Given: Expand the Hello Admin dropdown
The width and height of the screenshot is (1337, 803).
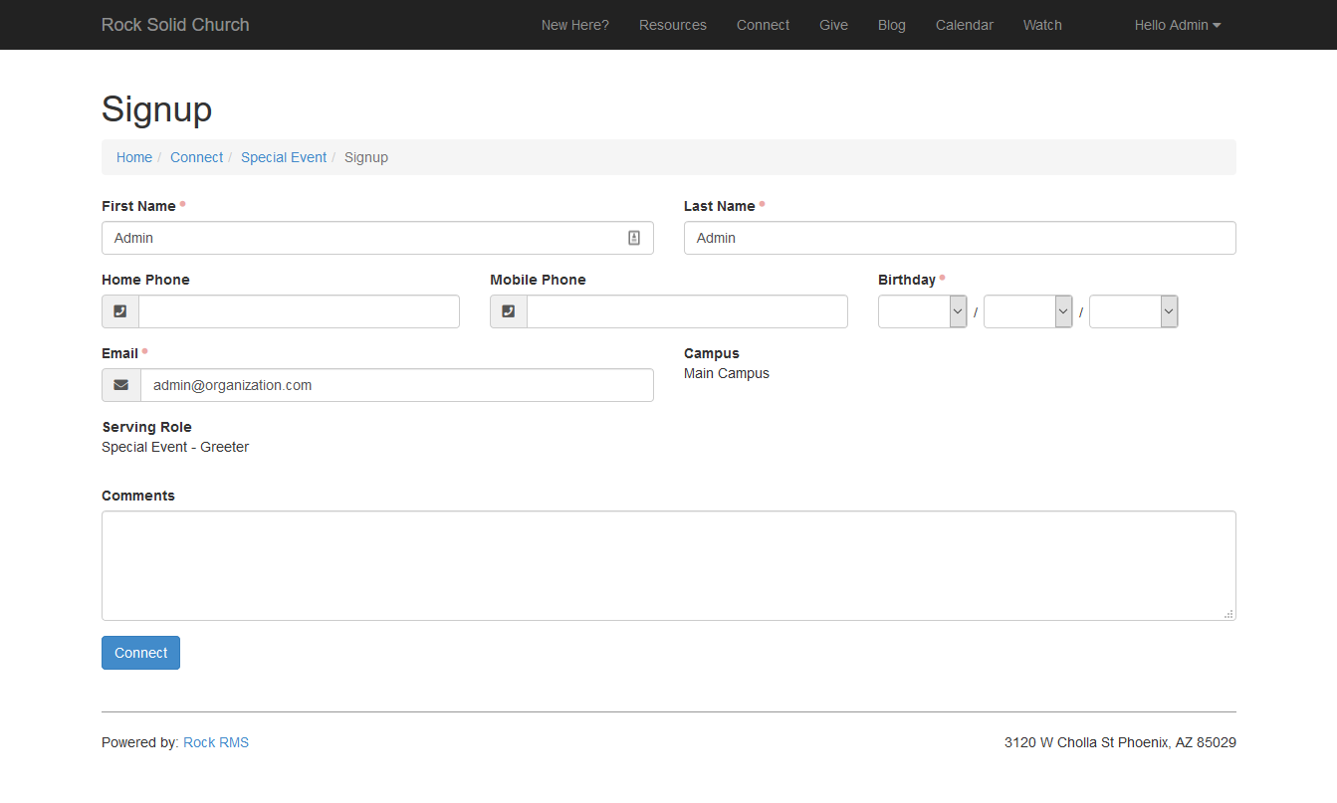Looking at the screenshot, I should tap(1177, 24).
